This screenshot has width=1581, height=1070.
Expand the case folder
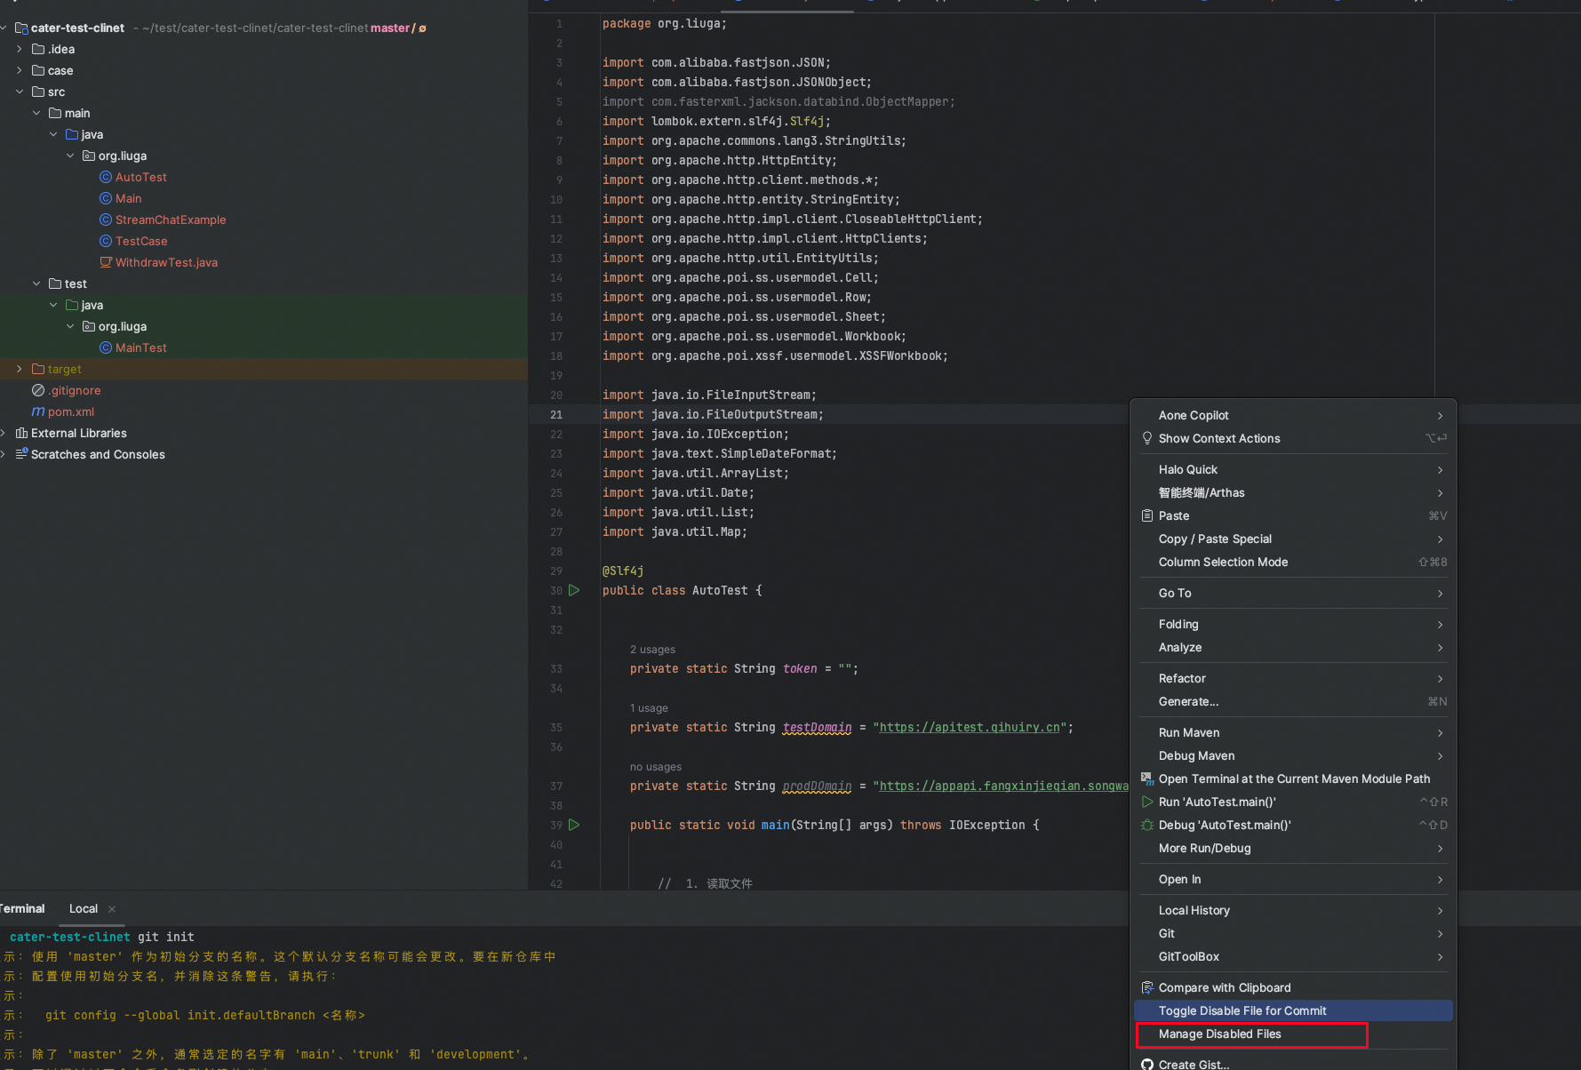tap(19, 70)
